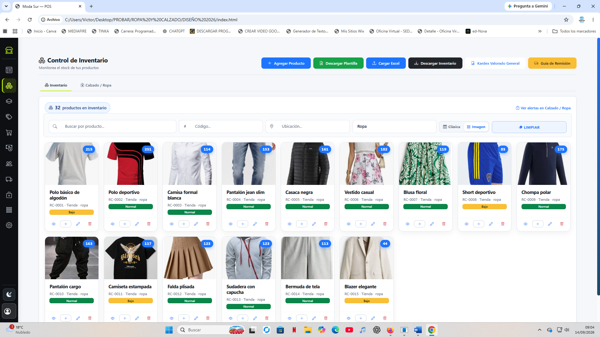Select the Calzado / Ropa tab

[96, 85]
